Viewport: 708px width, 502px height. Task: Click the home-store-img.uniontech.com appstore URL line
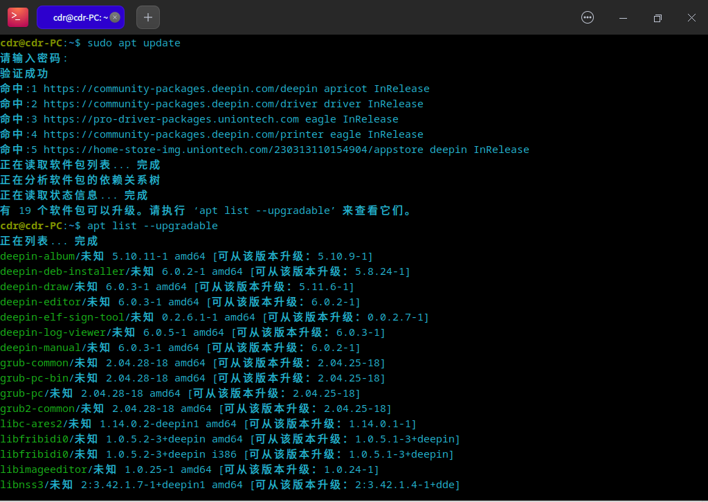click(264, 150)
